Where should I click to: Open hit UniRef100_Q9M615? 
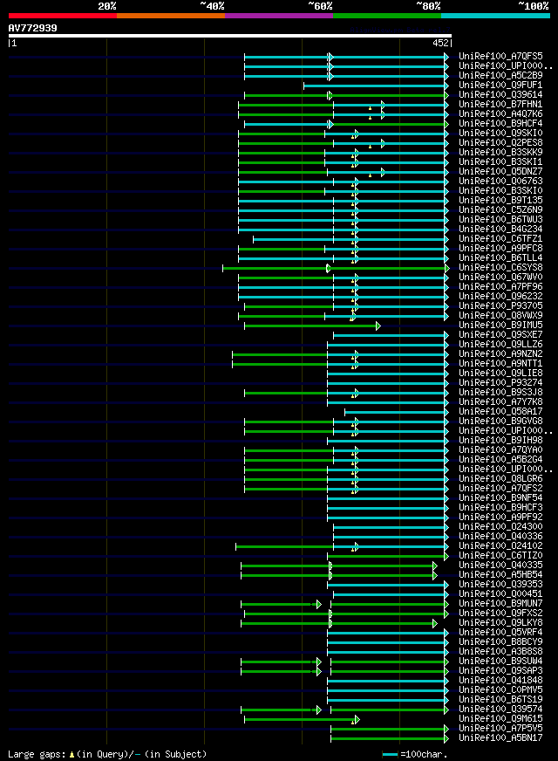[500, 719]
